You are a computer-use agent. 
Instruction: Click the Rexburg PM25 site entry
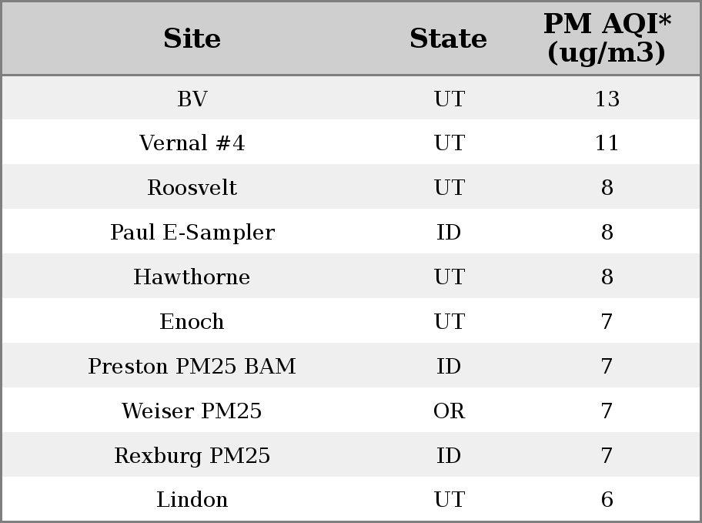click(192, 455)
